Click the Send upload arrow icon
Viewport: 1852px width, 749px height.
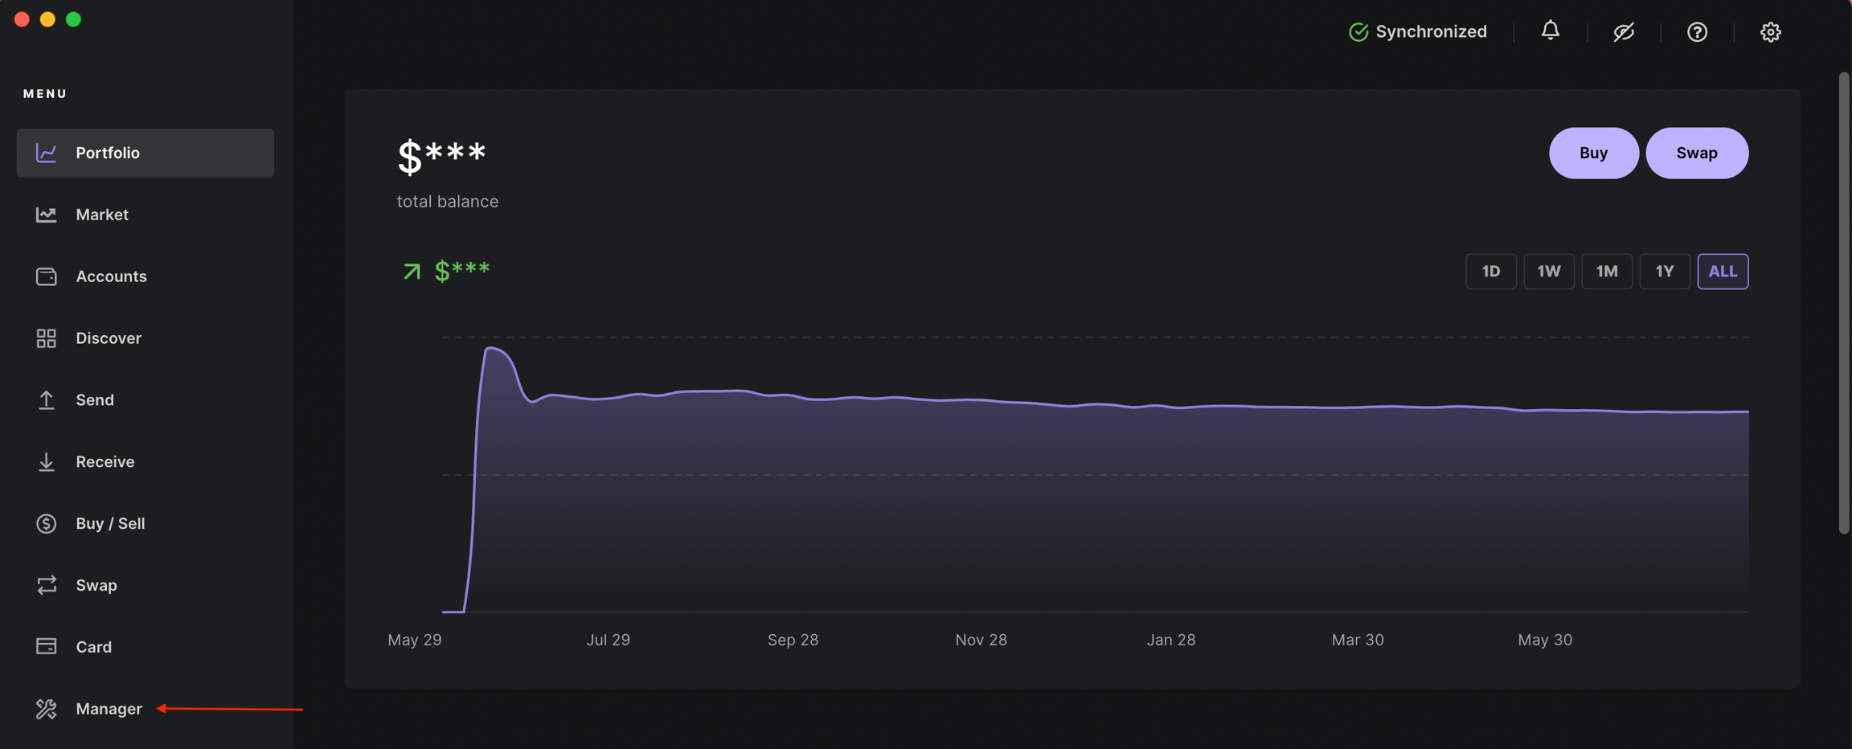[x=46, y=399]
